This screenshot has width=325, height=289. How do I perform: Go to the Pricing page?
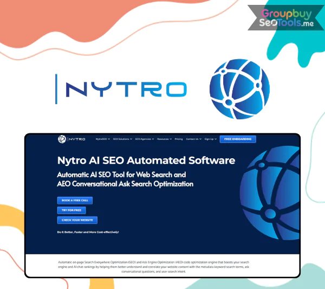[179, 139]
